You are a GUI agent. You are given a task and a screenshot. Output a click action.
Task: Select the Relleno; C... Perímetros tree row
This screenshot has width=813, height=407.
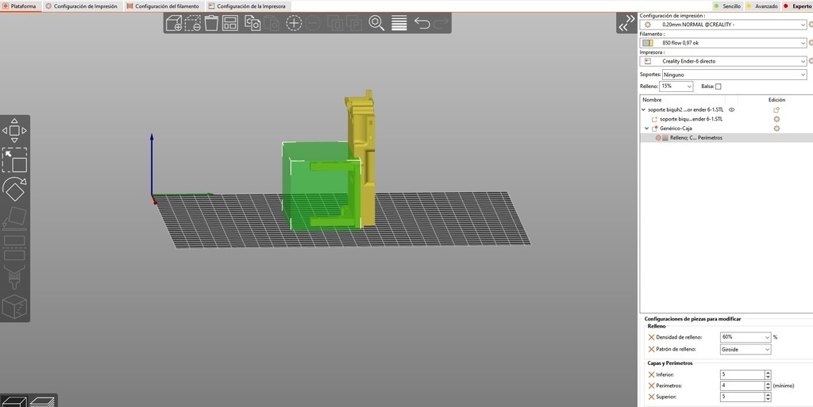click(x=726, y=138)
